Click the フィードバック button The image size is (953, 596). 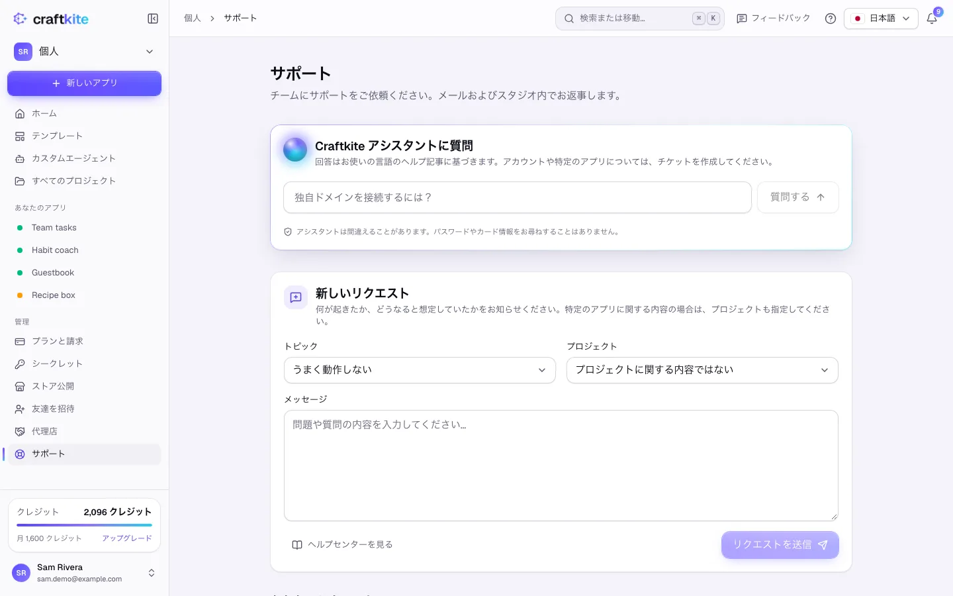pyautogui.click(x=774, y=19)
